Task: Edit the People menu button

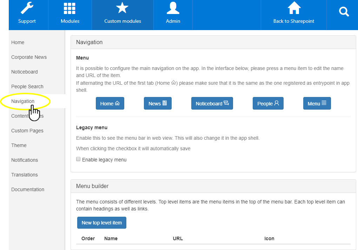Action: coord(268,103)
